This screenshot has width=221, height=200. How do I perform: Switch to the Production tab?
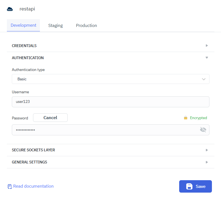point(86,25)
